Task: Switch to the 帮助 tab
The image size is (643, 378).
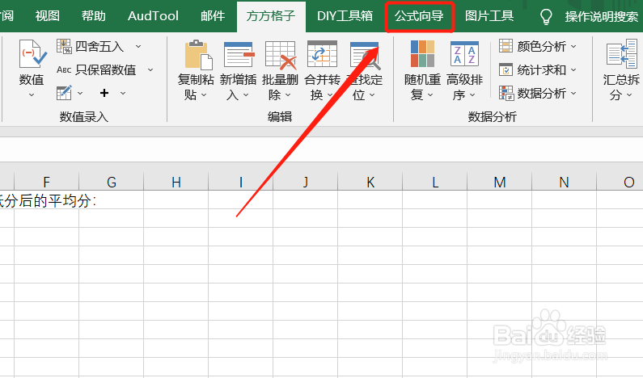Action: pos(94,16)
